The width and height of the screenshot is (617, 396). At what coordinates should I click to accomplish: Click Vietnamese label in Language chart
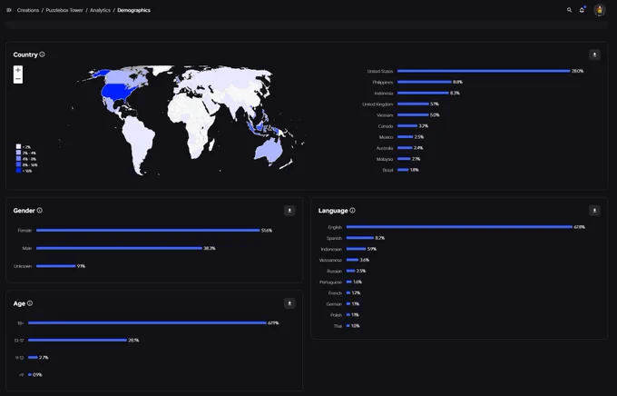tap(330, 261)
